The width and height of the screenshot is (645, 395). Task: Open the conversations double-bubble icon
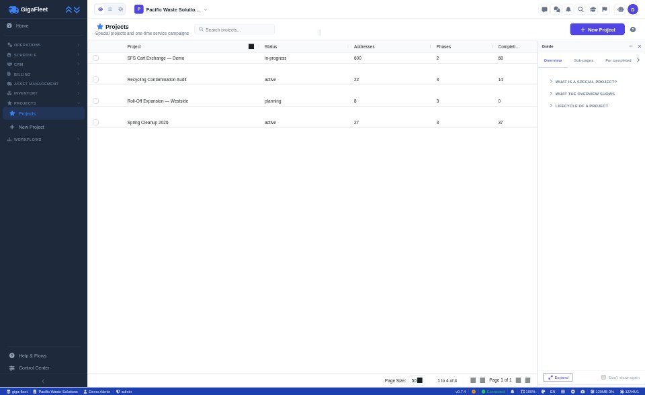tap(556, 9)
